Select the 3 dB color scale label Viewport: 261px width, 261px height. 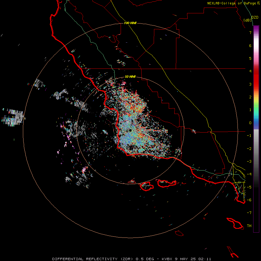click(x=250, y=84)
